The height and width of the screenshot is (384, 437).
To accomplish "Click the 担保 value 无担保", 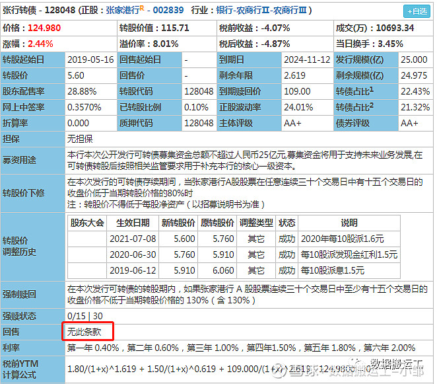I will coord(80,139).
